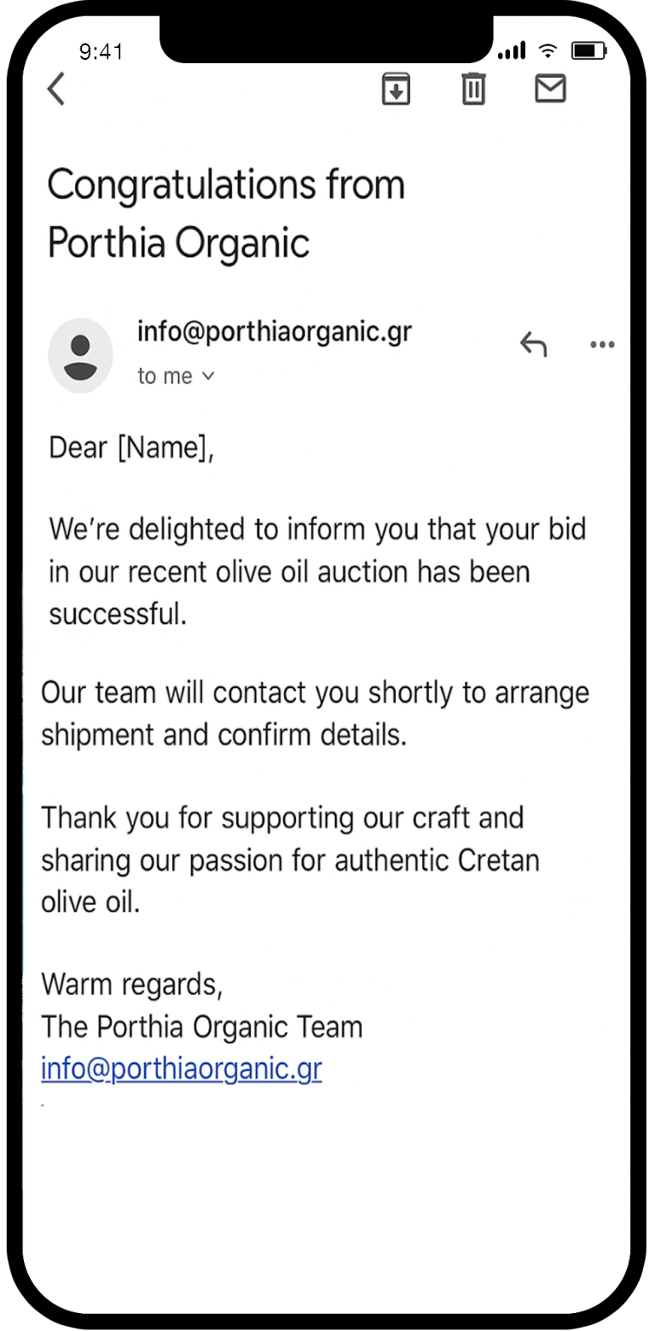Tap the 9:41 clock in status bar
Screen dimensions: 655x1331
[x=101, y=52]
